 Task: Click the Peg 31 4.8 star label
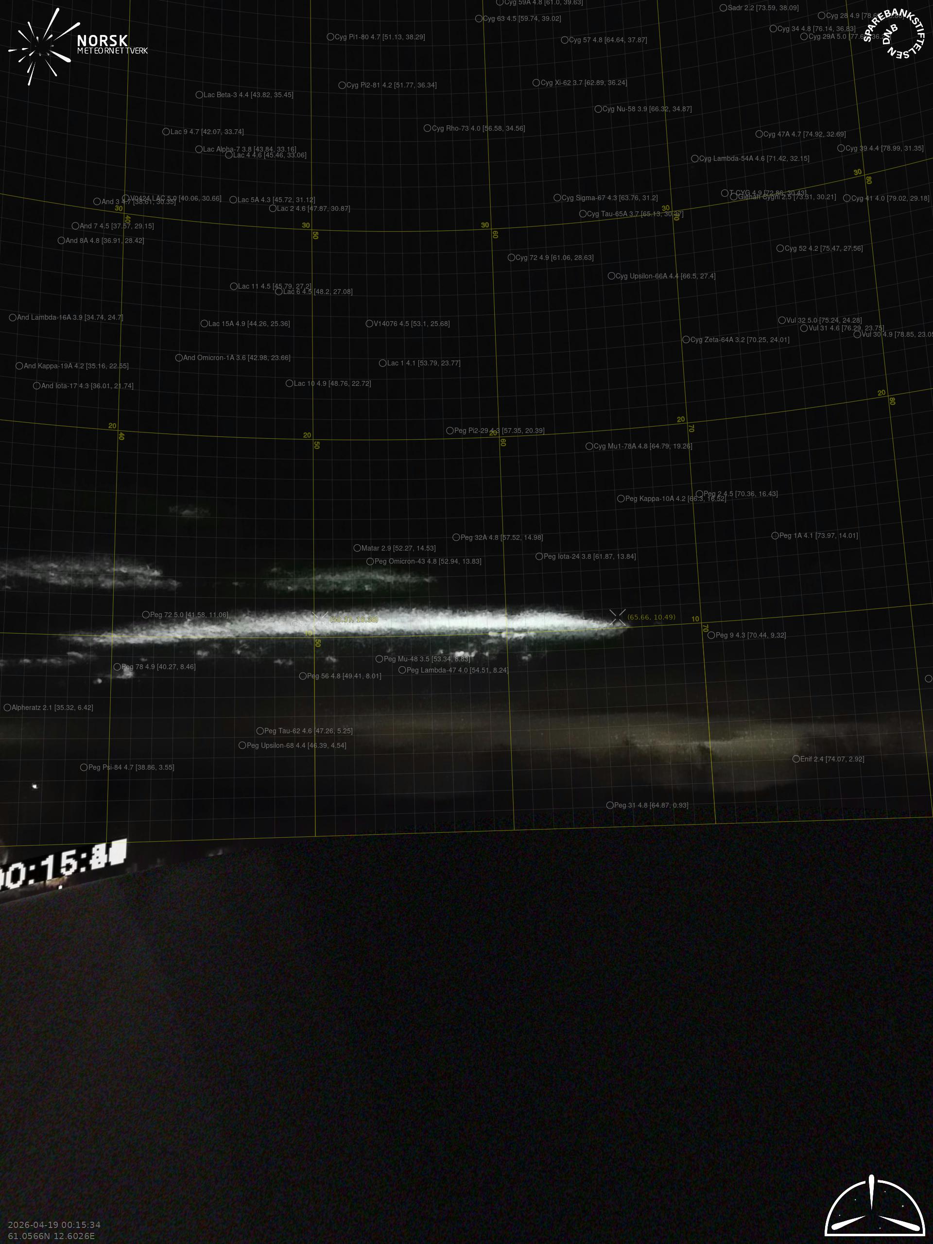click(x=651, y=805)
